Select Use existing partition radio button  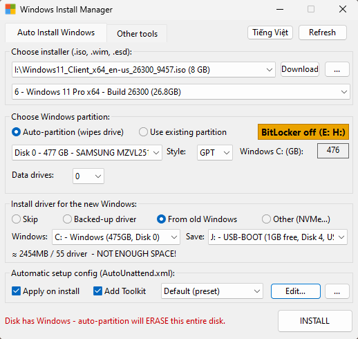click(182, 132)
